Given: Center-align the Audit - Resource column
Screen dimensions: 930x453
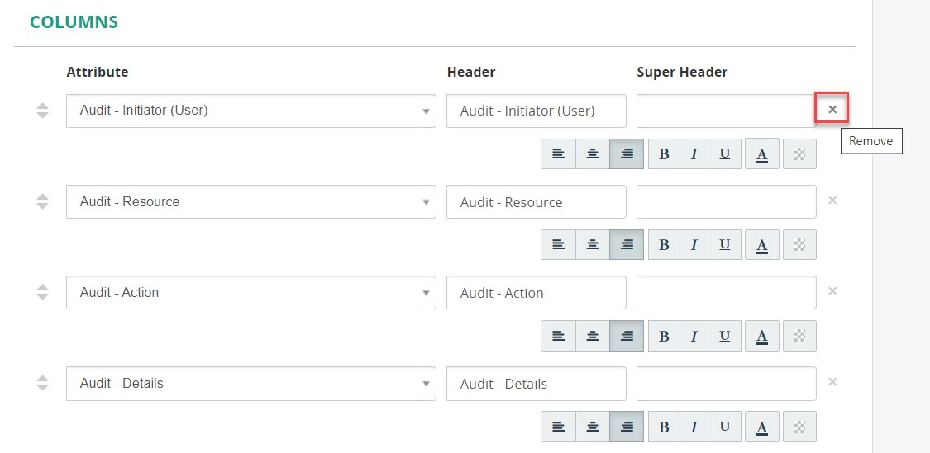Looking at the screenshot, I should click(x=592, y=244).
